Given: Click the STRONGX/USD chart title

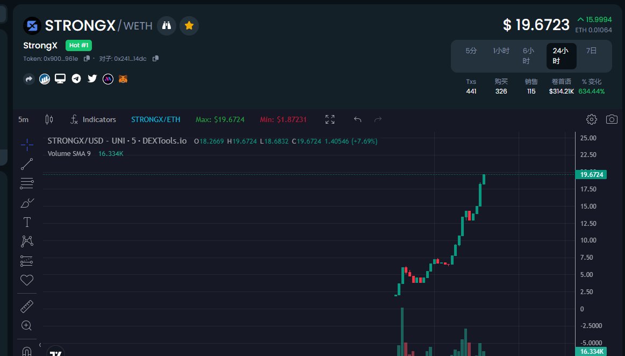Looking at the screenshot, I should 117,141.
